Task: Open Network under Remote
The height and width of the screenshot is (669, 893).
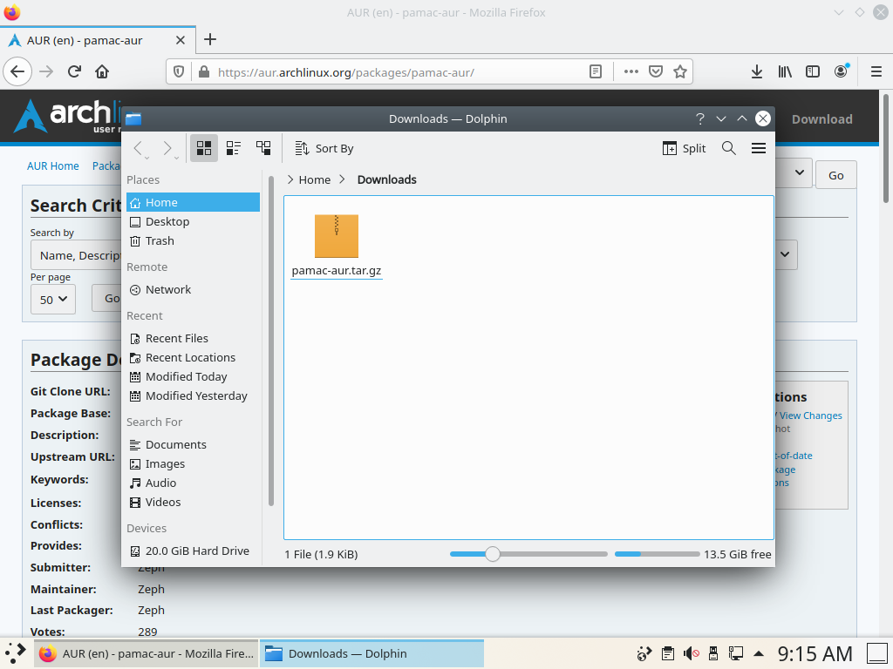Action: [x=193, y=290]
